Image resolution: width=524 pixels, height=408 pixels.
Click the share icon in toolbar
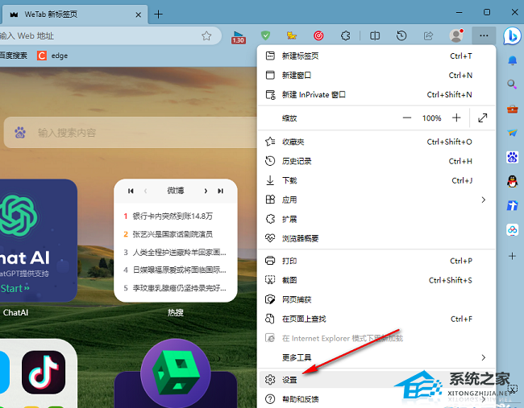(x=428, y=35)
